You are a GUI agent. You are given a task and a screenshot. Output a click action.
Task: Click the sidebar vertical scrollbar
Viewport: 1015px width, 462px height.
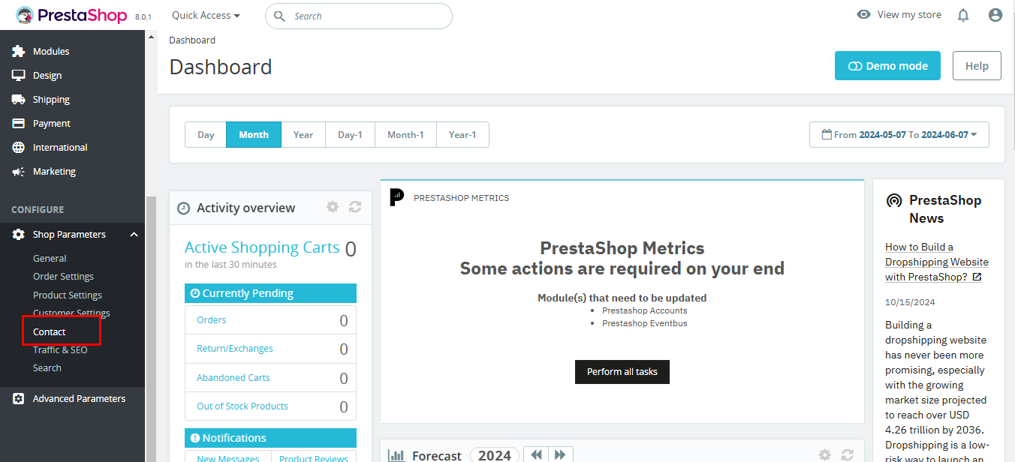point(151,329)
